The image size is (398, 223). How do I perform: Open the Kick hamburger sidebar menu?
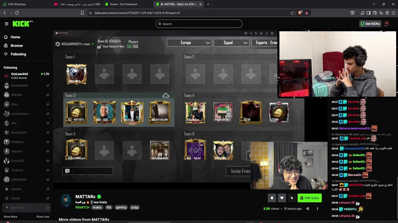(x=7, y=24)
